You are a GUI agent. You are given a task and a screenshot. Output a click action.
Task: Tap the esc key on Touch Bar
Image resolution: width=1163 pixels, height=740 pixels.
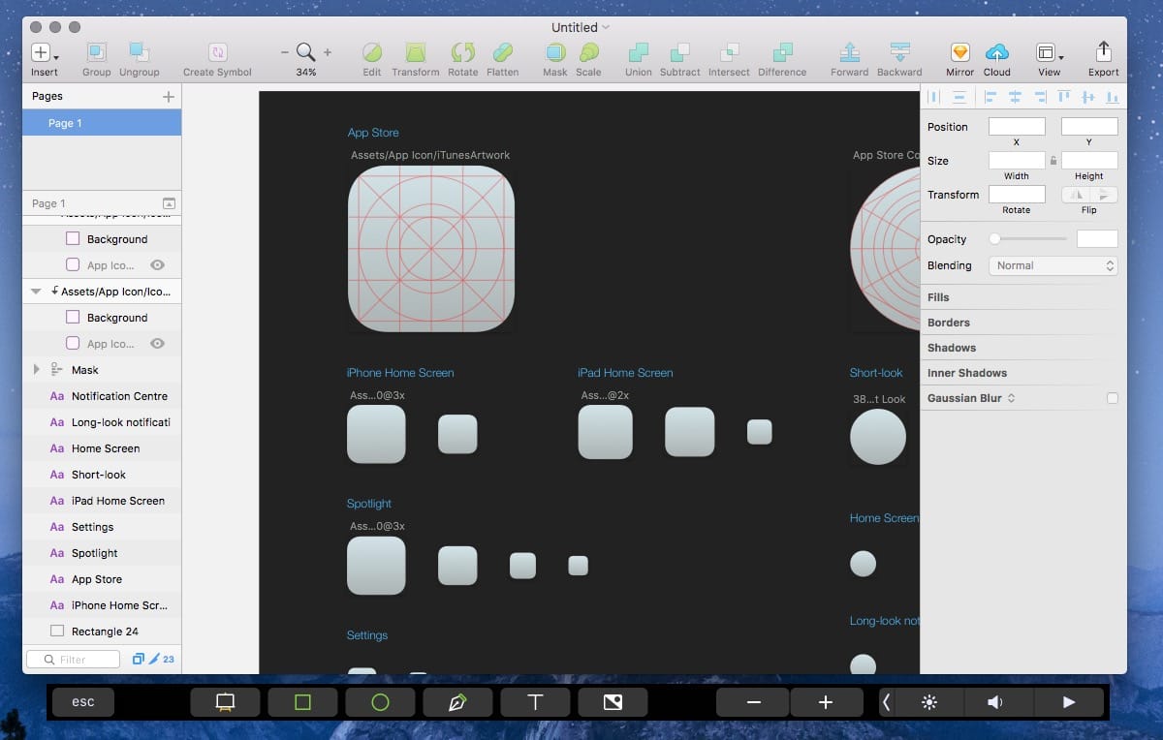coord(83,702)
